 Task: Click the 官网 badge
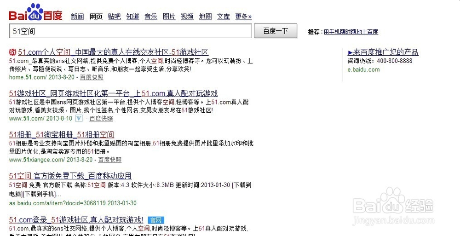[156, 220]
